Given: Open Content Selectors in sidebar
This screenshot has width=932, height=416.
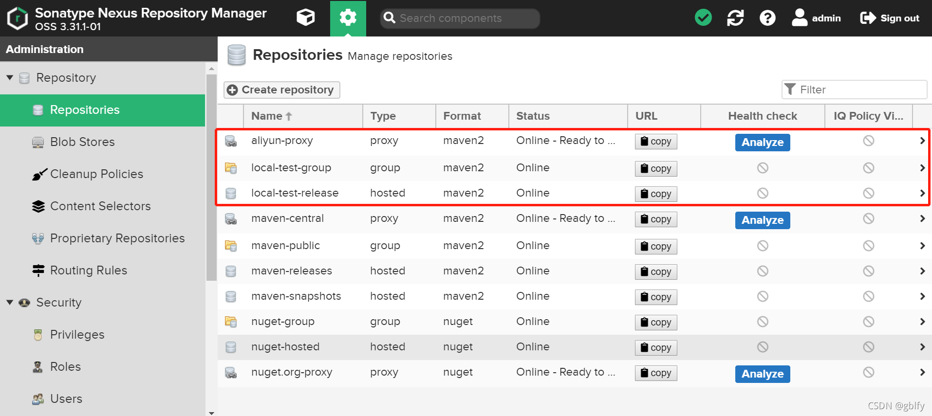Looking at the screenshot, I should tap(102, 206).
